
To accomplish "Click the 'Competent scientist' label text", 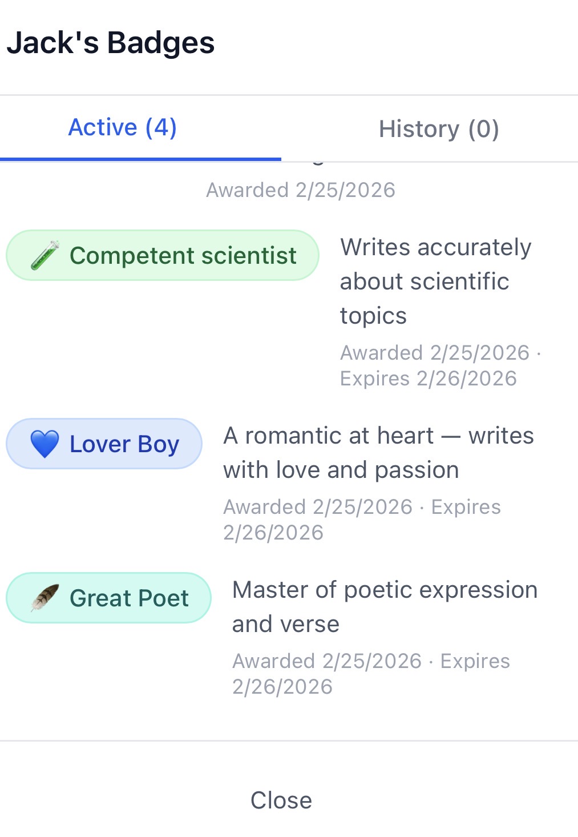I will coord(183,255).
